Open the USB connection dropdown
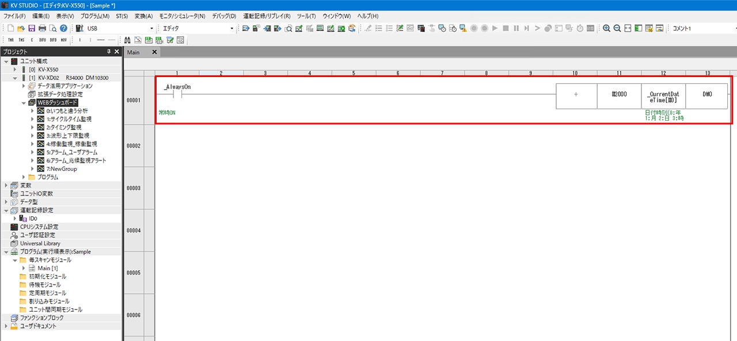737x341 pixels. [152, 28]
